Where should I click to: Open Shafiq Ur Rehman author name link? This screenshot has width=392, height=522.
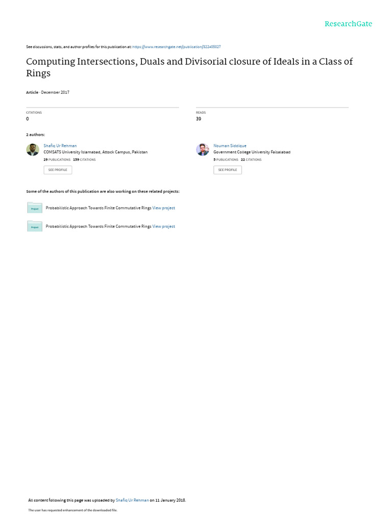pos(60,146)
